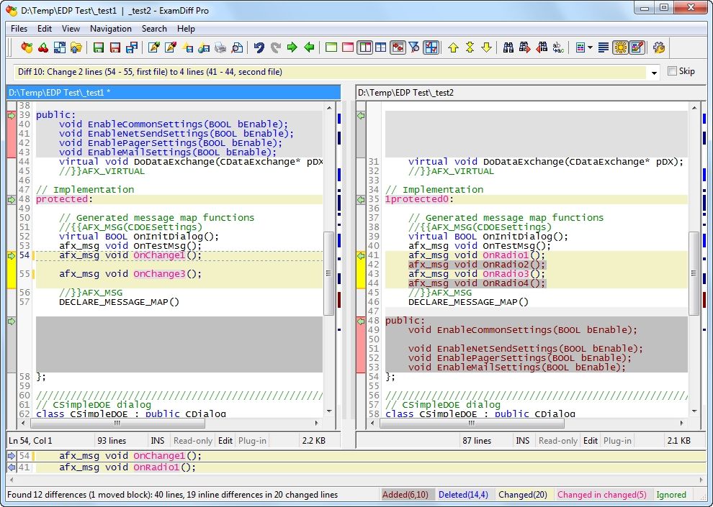Screen dimensions: 713x507
Task: Open Options with the gear wrench icon
Action: tap(658, 47)
